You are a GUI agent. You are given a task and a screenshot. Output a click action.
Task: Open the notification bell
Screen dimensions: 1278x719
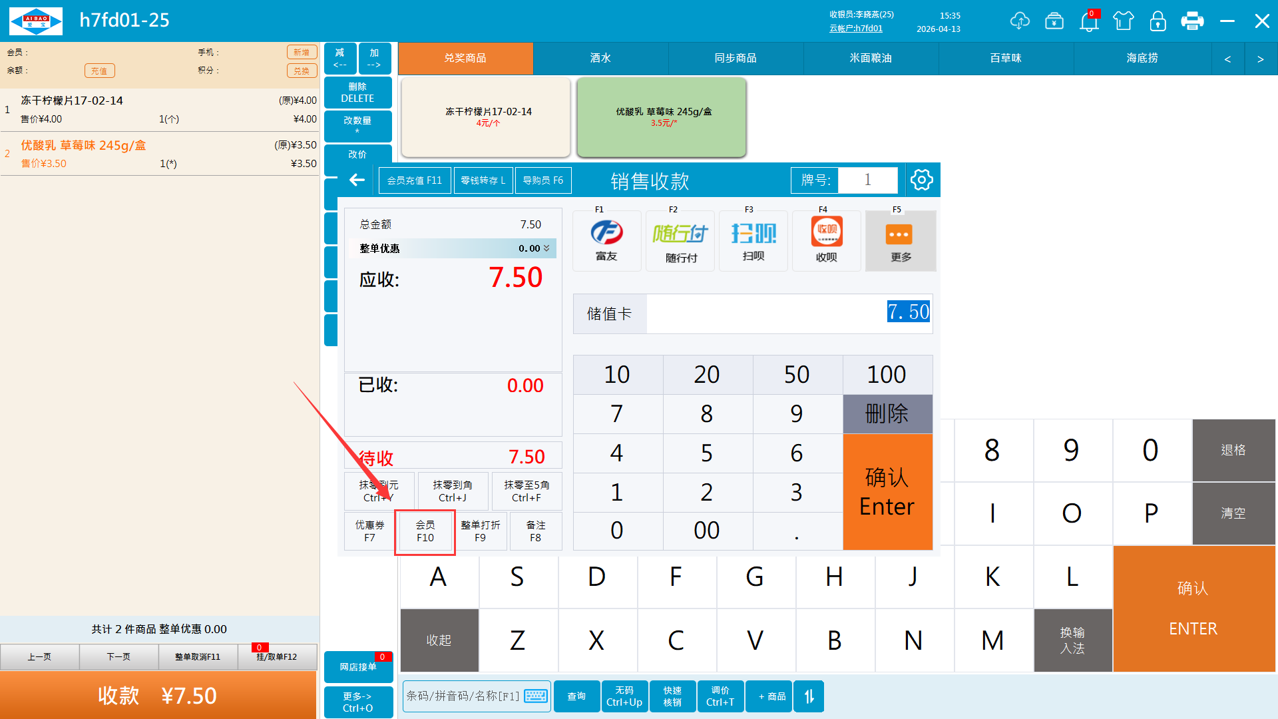point(1089,21)
